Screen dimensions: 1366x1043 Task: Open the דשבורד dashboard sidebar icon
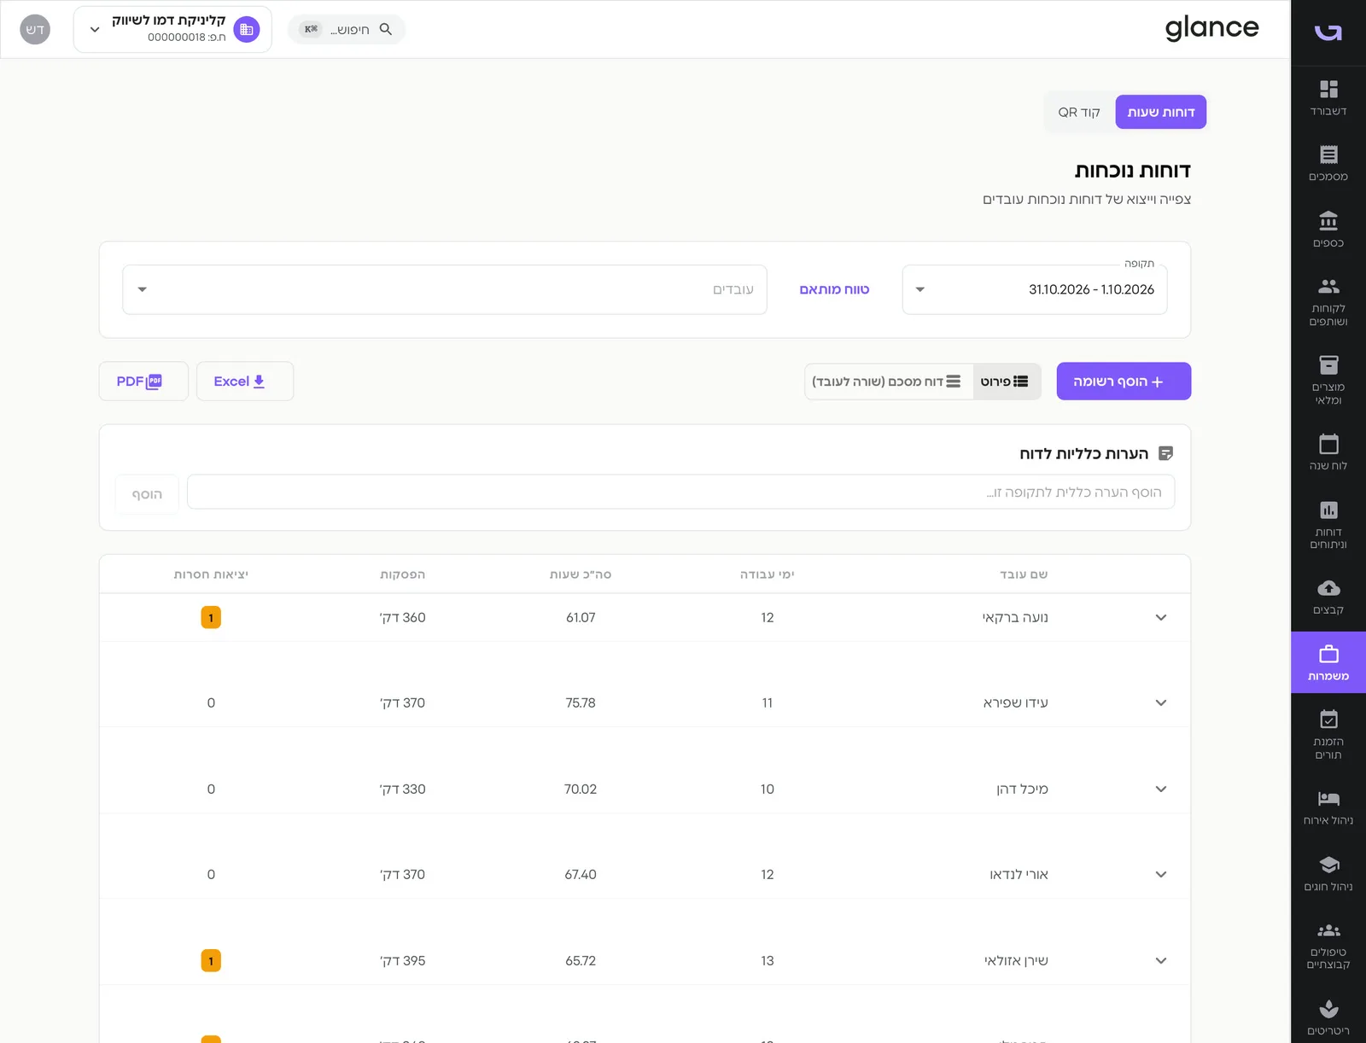pyautogui.click(x=1328, y=98)
